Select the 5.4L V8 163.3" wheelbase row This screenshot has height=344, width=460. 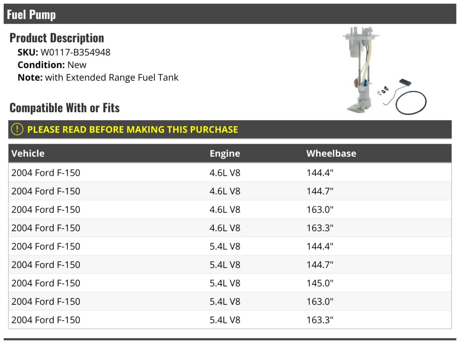(230, 320)
